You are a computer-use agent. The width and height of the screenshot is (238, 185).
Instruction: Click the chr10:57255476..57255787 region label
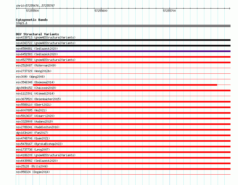tap(35, 6)
